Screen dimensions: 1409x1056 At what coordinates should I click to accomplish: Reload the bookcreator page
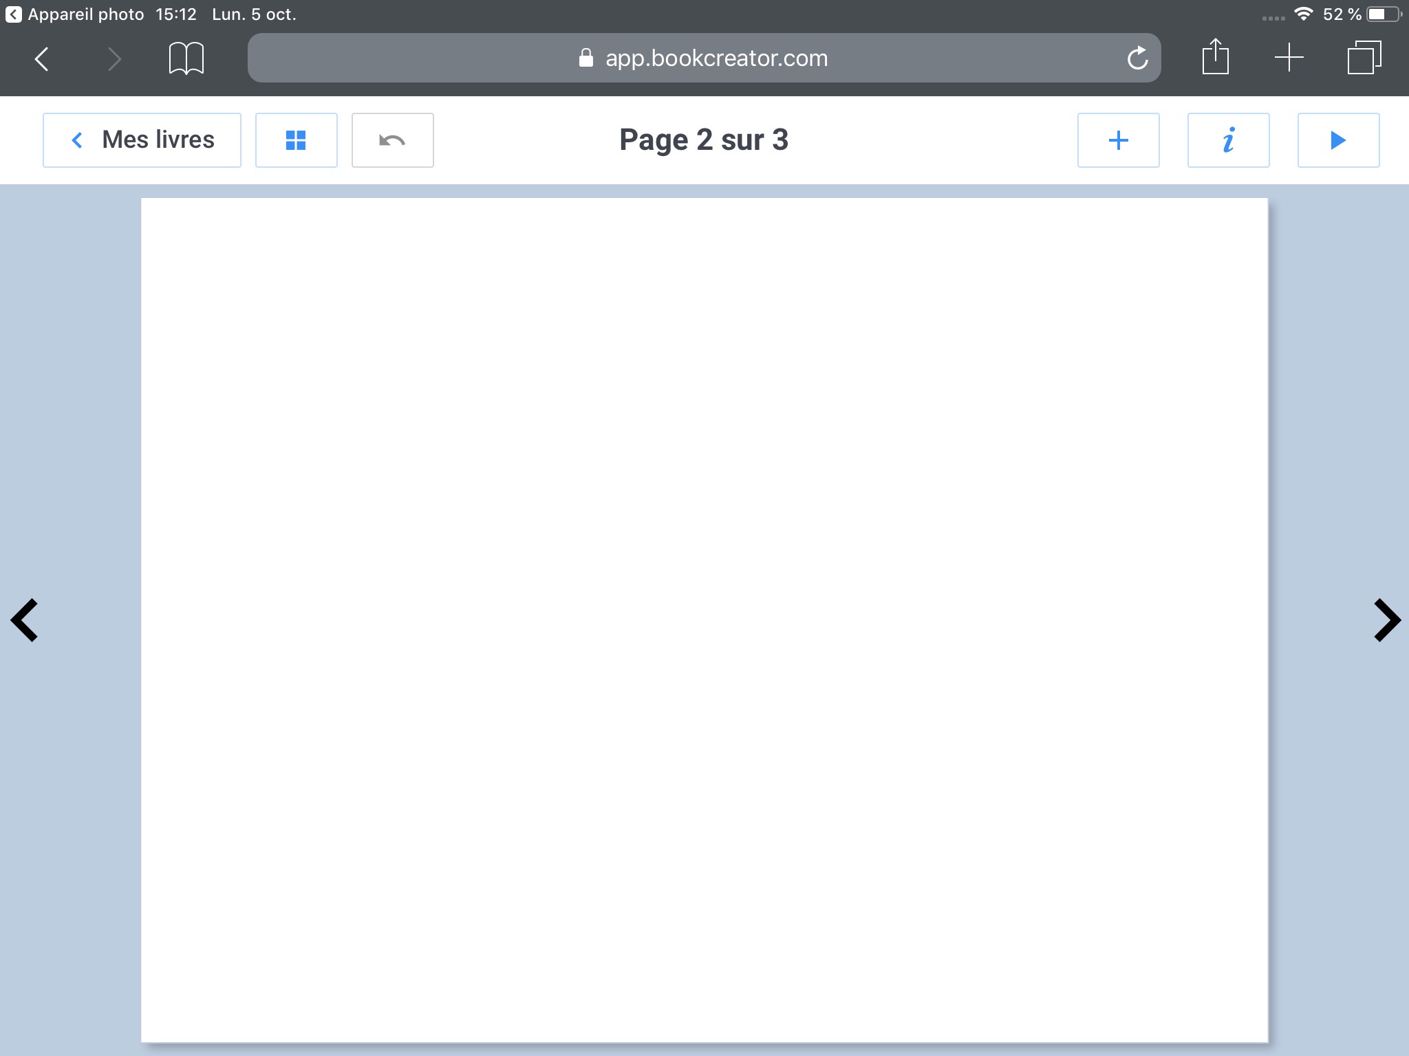[1137, 58]
